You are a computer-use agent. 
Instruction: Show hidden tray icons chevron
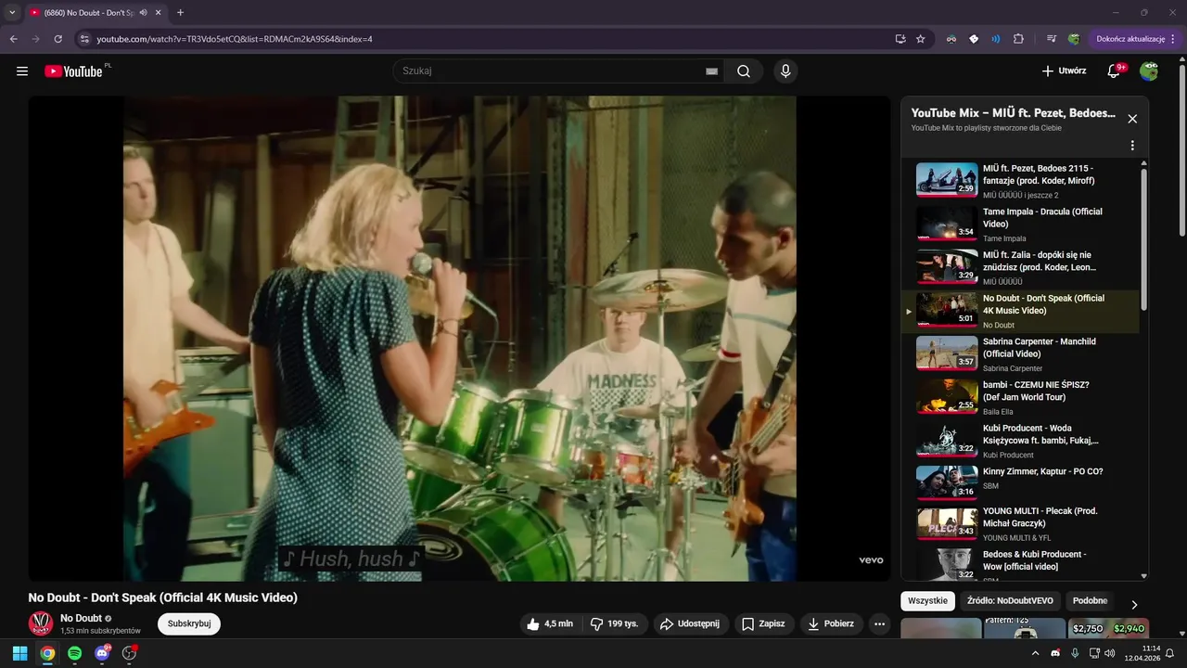(x=1036, y=653)
